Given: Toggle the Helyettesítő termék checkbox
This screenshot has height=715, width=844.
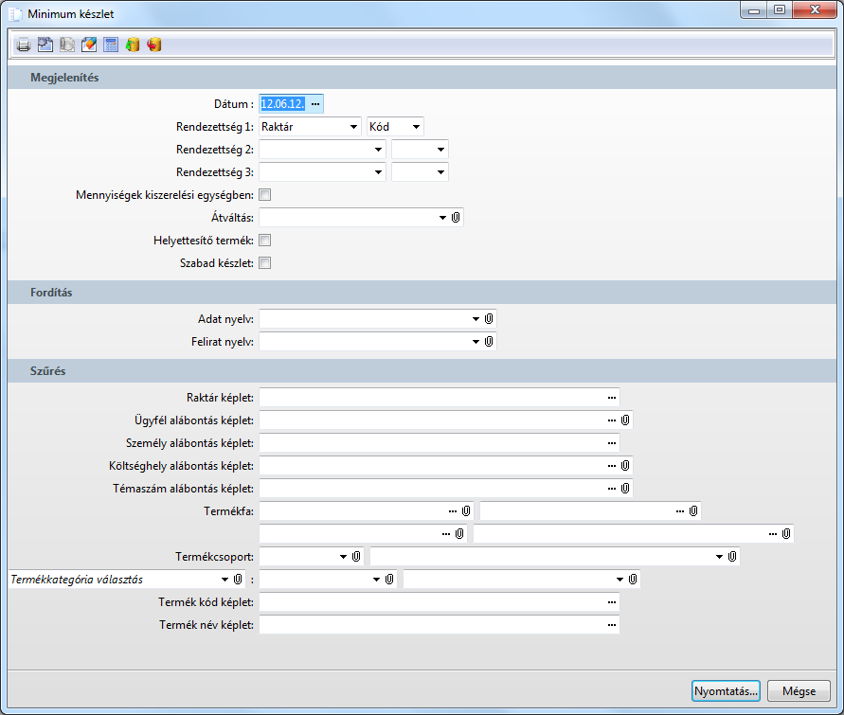Looking at the screenshot, I should [x=265, y=241].
